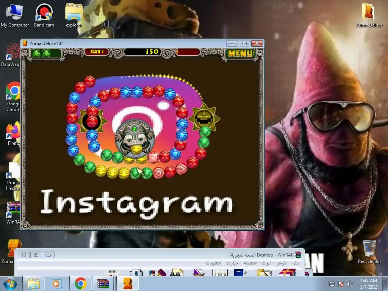The image size is (388, 291).
Task: Open Windows Media Player from taskbar
Action: click(56, 283)
